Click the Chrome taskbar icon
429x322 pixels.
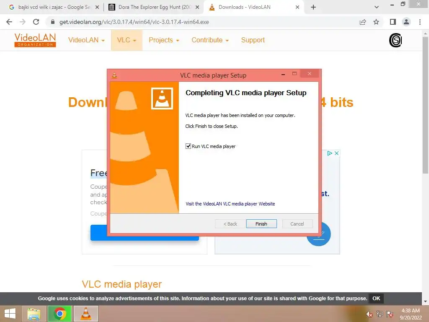click(x=60, y=314)
